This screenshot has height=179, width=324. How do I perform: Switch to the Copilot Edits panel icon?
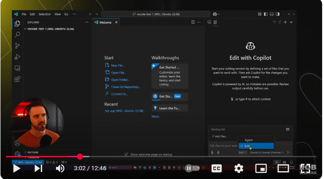215,22
